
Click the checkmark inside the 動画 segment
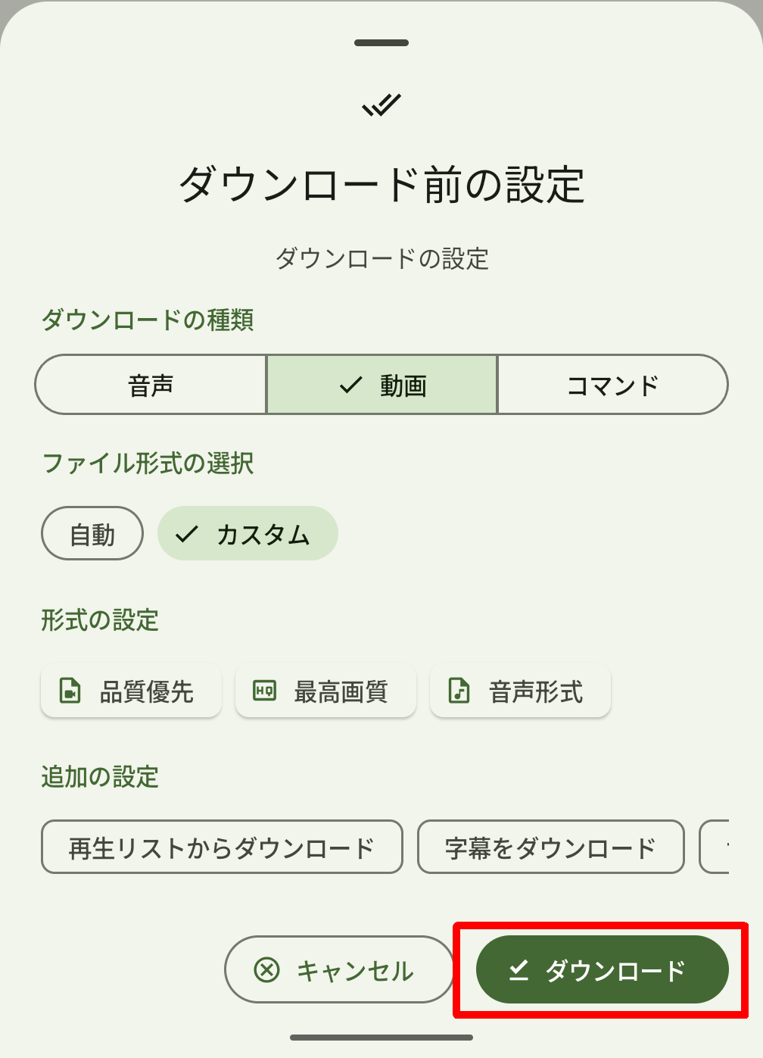(351, 385)
